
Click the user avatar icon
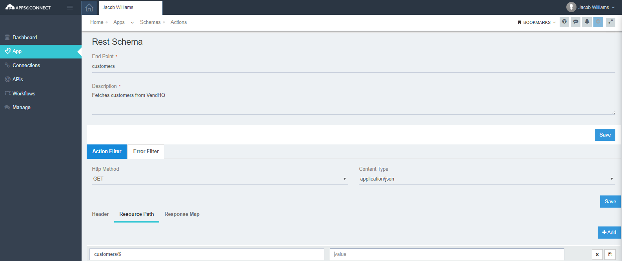click(571, 7)
